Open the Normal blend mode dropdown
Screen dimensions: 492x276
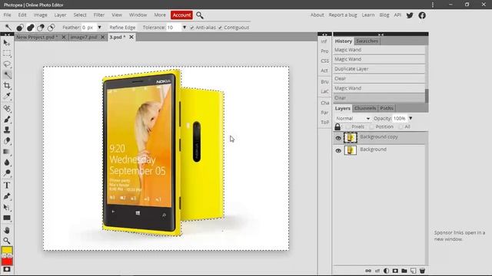pos(353,119)
